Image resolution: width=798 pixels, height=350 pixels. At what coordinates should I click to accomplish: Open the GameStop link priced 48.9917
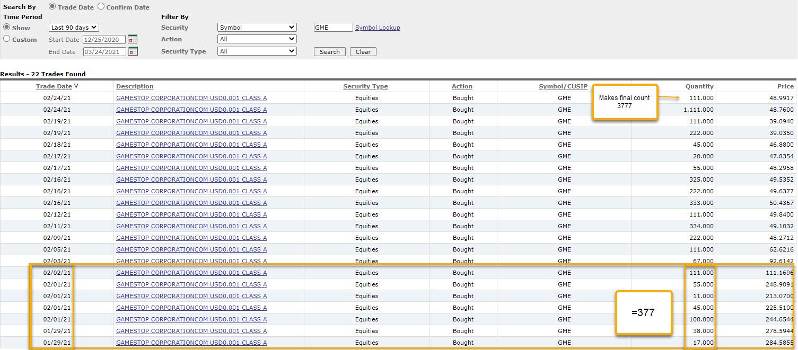click(x=191, y=98)
